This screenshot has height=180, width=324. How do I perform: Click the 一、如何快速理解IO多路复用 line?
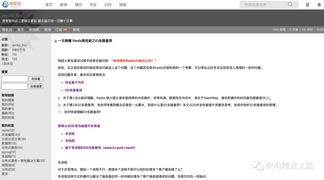tap(79, 112)
